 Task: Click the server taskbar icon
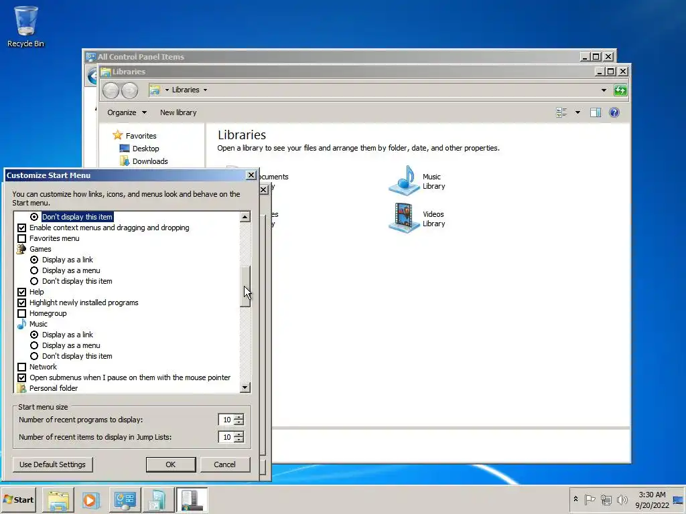192,500
